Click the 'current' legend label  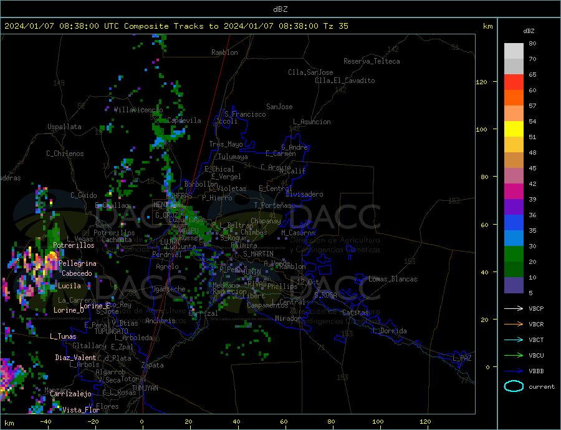pyautogui.click(x=542, y=387)
